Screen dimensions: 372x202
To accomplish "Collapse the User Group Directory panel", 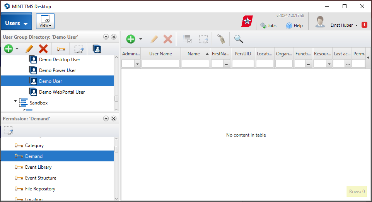I will [x=106, y=37].
